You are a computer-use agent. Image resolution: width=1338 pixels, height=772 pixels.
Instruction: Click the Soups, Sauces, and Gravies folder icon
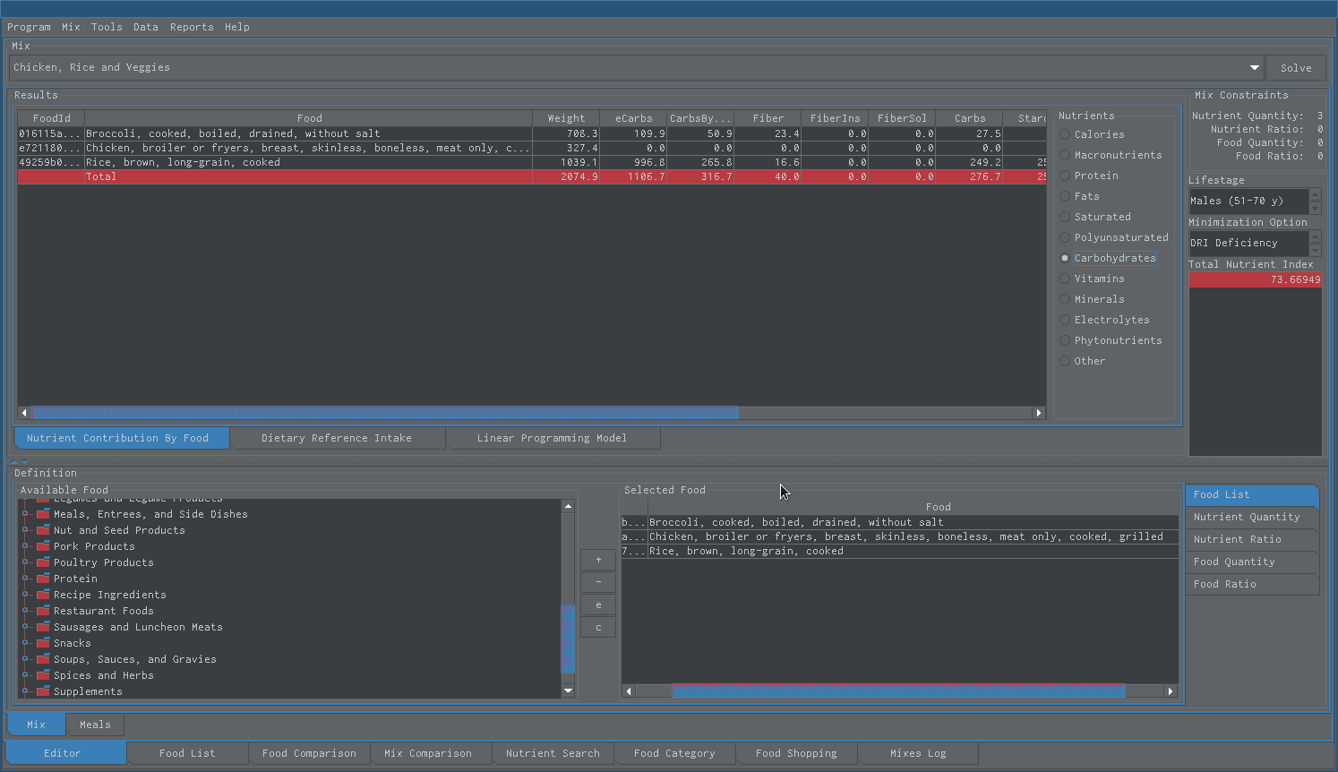[43, 659]
